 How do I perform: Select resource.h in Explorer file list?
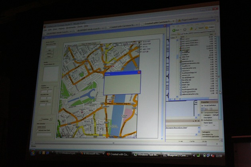pyautogui.click(x=186, y=70)
